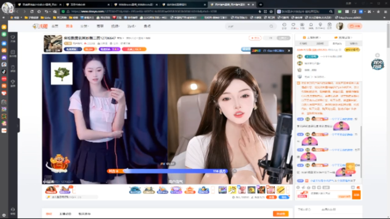Open the browser hamburger main menu
This screenshot has height=219, width=390.
[x=386, y=11]
